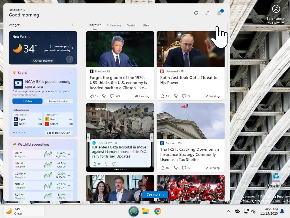The height and width of the screenshot is (218, 290).
Task: Switch to the Discover tab
Action: point(95,25)
